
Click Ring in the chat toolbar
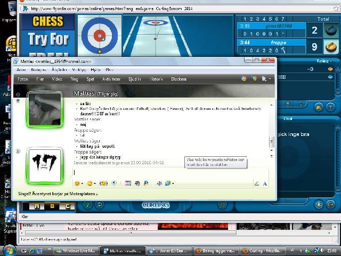74,79
